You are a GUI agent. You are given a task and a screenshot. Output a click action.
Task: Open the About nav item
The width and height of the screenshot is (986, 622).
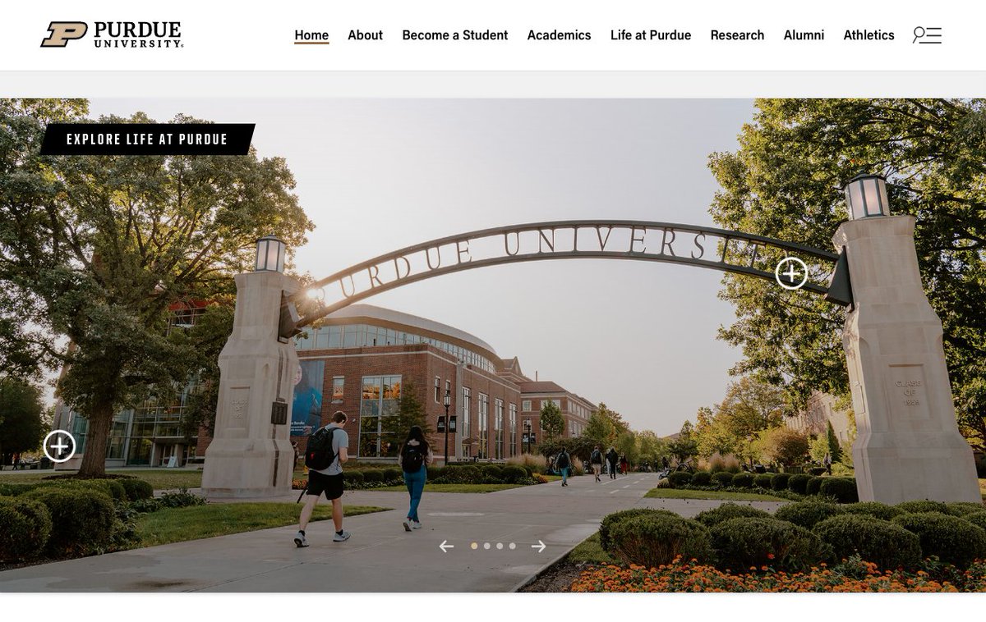[365, 35]
